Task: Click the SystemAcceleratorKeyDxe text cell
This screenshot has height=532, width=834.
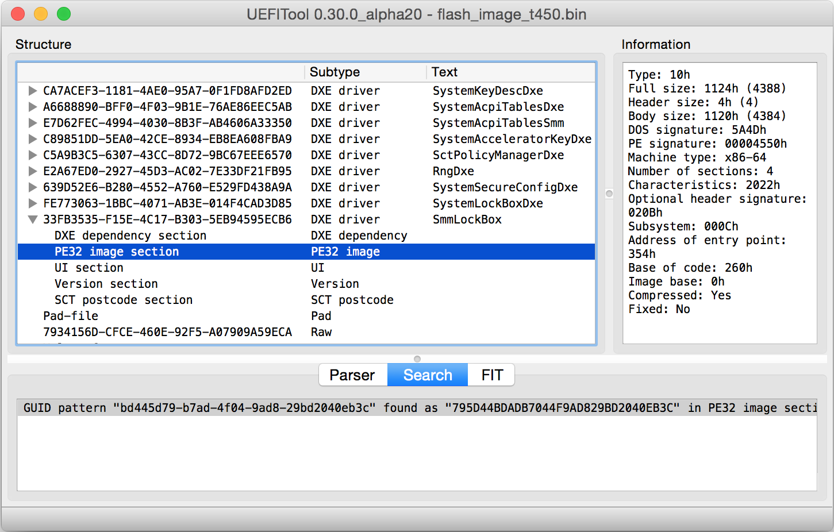Action: (x=512, y=139)
